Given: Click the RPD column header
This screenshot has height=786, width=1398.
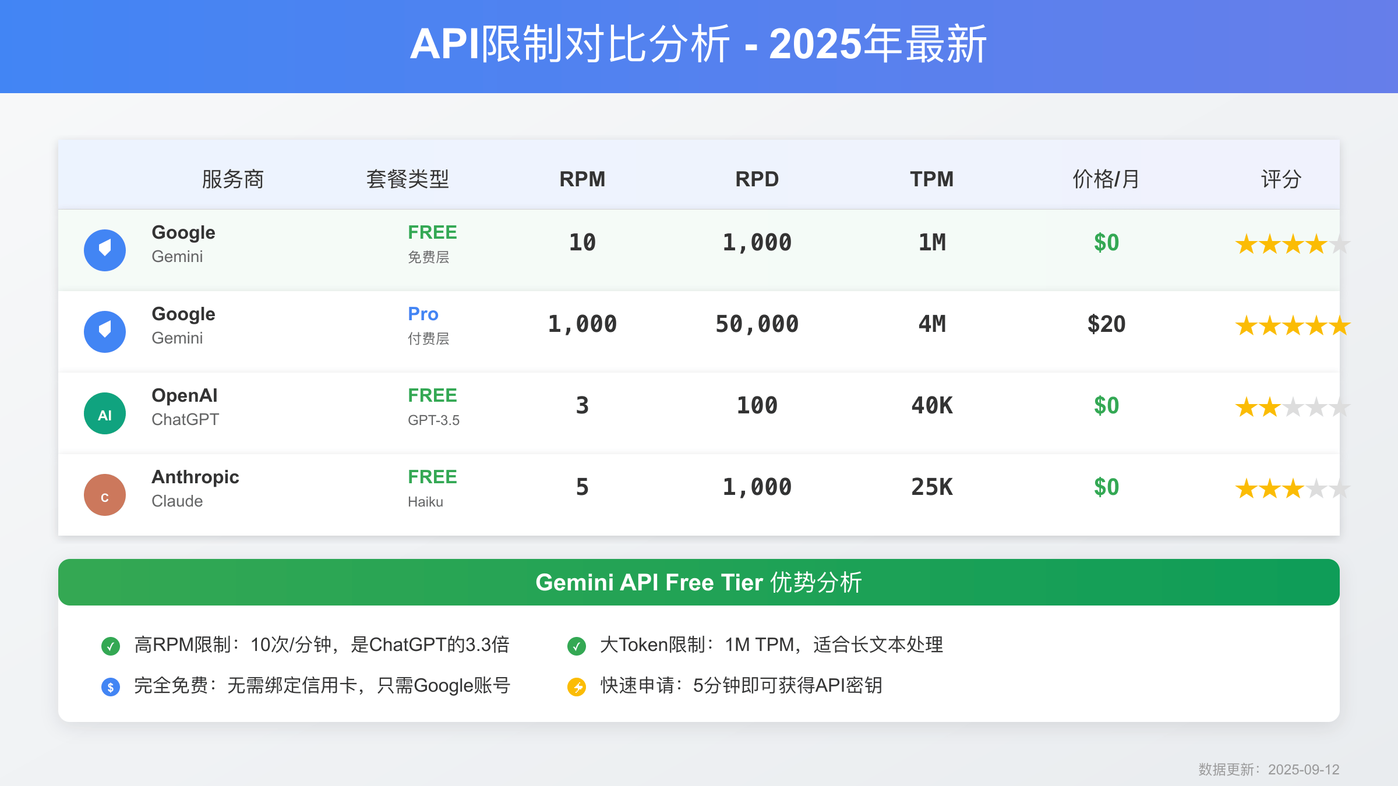Looking at the screenshot, I should 757,179.
